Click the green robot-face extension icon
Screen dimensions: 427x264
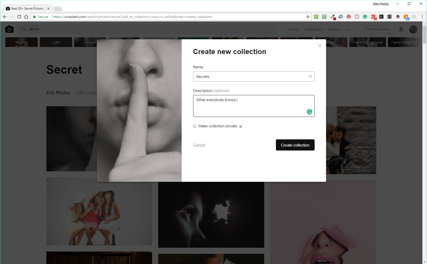click(324, 17)
